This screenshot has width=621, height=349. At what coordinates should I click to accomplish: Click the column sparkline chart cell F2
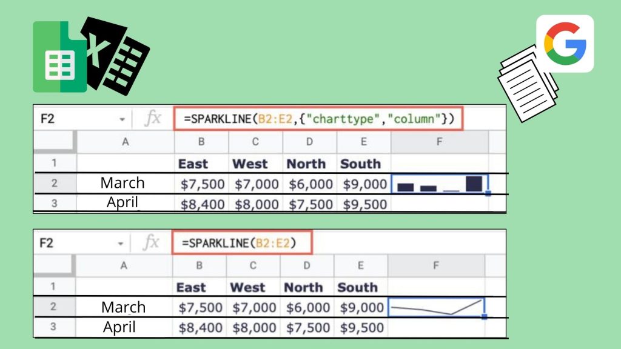pos(440,184)
